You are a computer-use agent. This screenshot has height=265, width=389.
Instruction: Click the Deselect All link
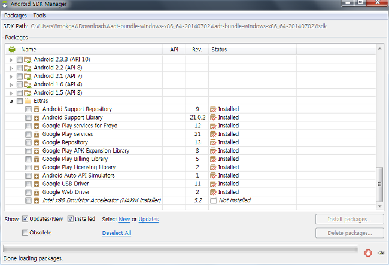click(x=117, y=233)
